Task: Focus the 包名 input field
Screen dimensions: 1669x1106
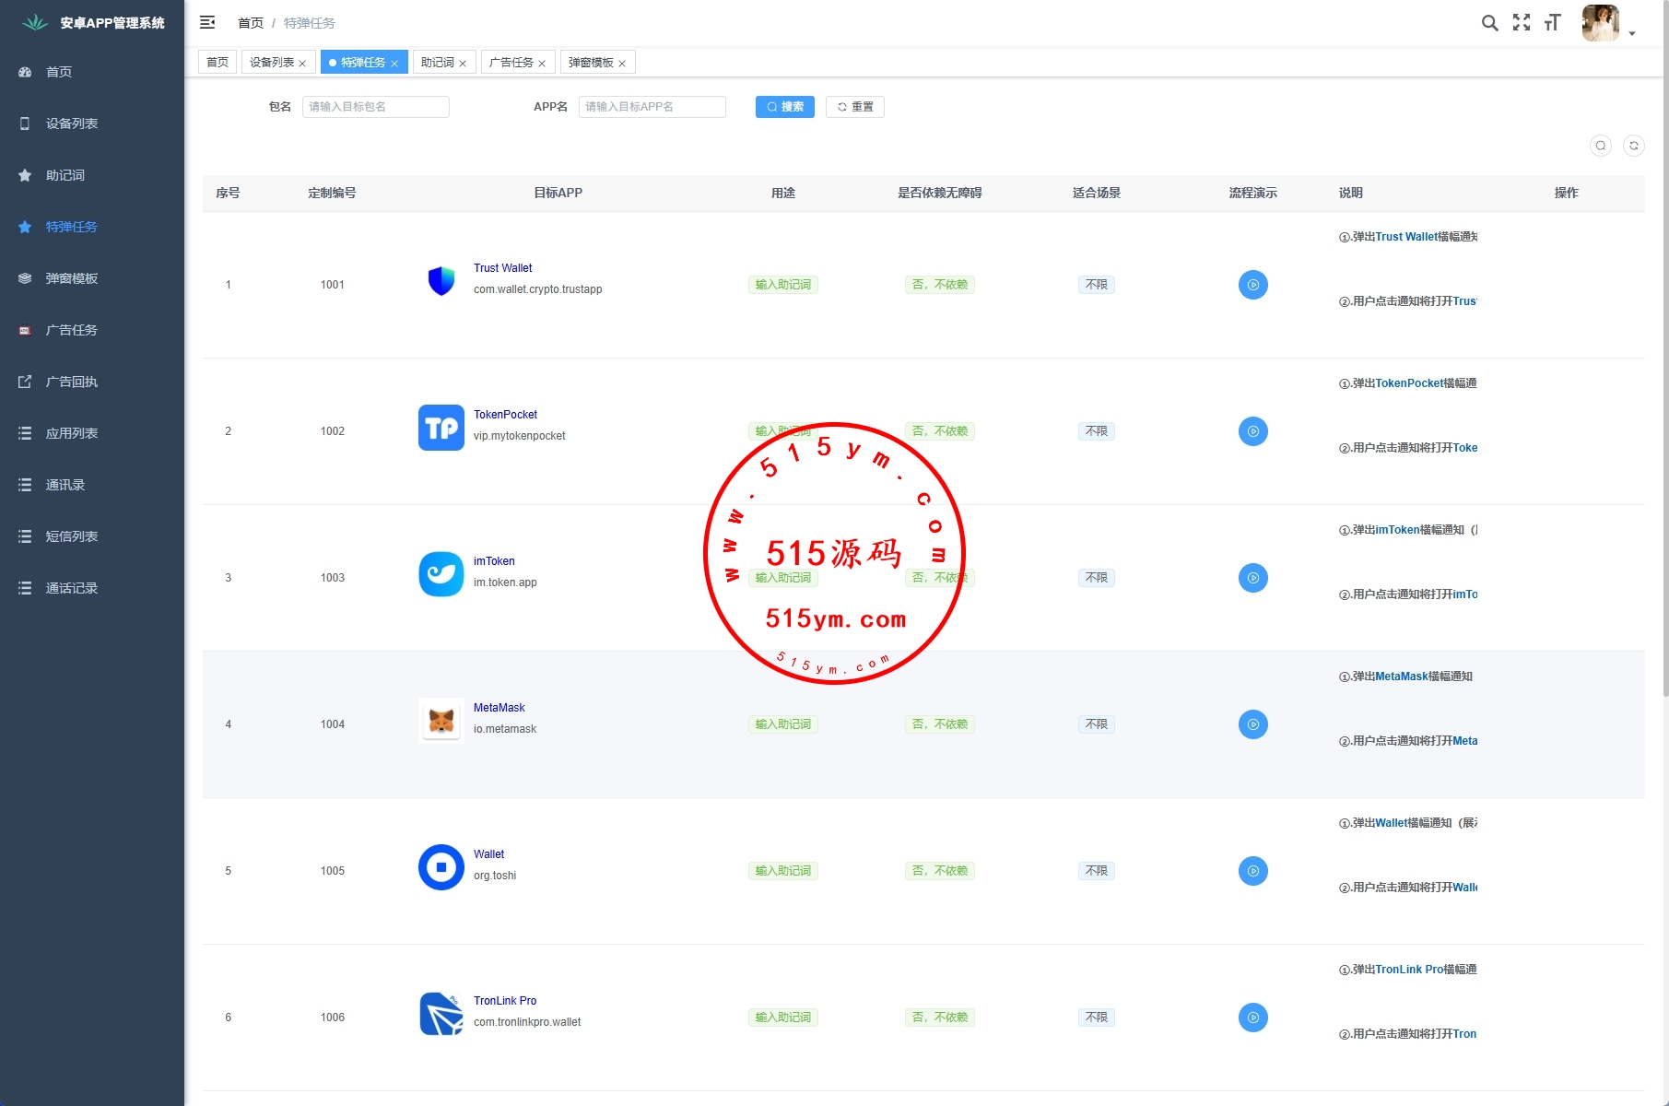Action: click(x=376, y=107)
